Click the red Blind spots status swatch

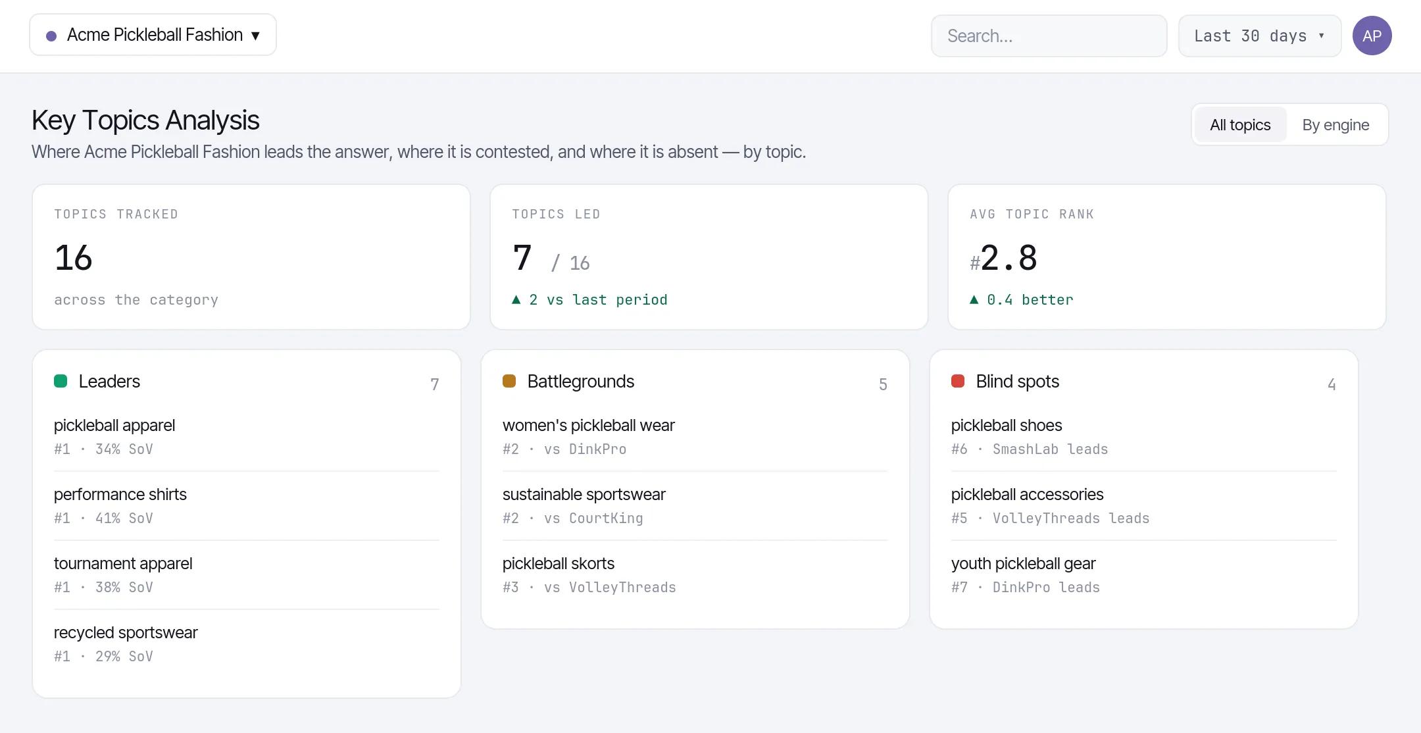pyautogui.click(x=958, y=381)
